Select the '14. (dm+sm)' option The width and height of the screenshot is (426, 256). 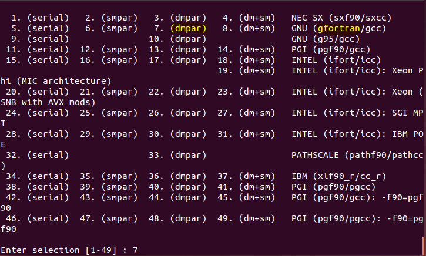pyautogui.click(x=246, y=50)
